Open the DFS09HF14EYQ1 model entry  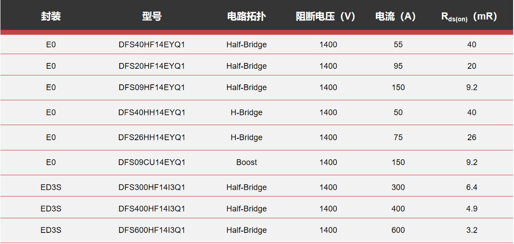coord(152,87)
